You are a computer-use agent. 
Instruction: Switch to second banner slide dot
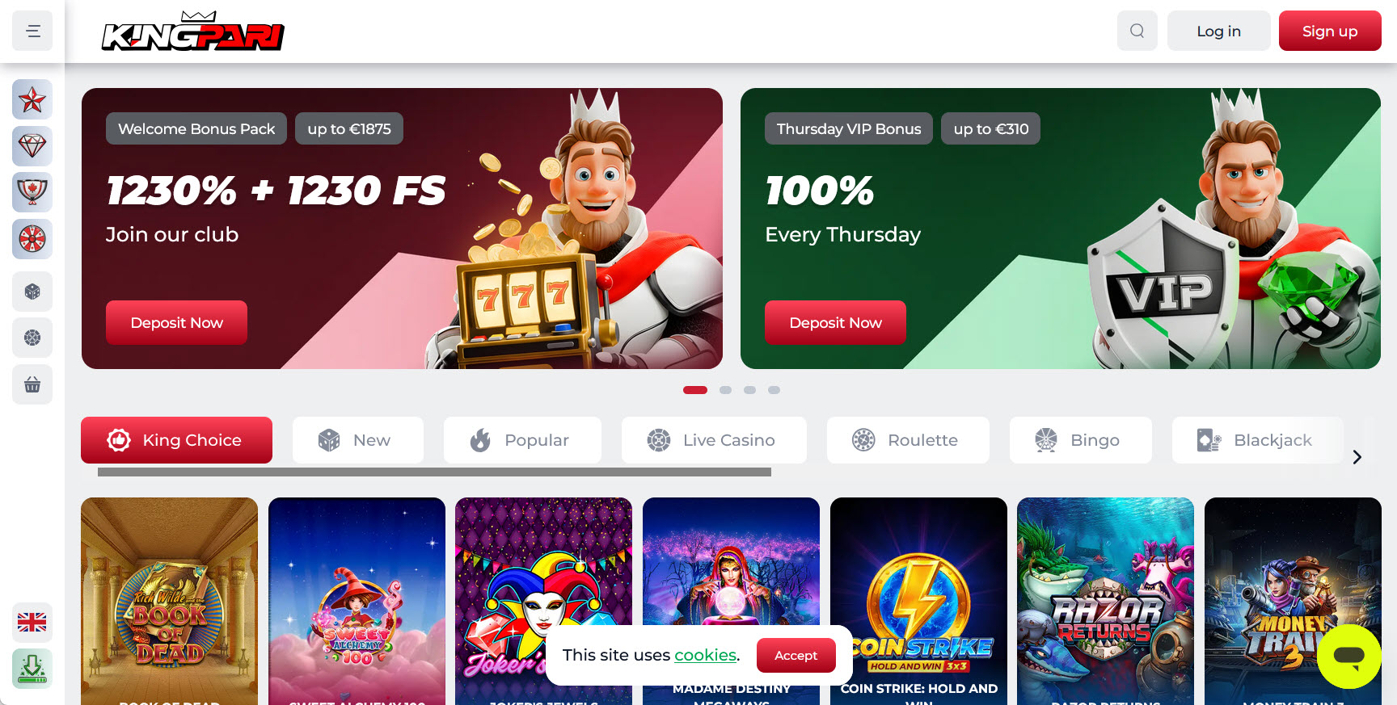[x=725, y=390]
